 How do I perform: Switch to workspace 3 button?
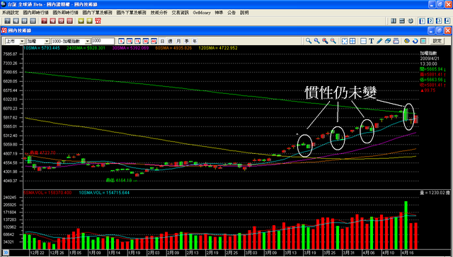439,20
